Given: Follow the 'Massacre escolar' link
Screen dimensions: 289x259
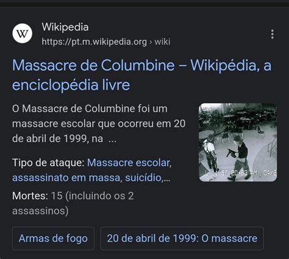Looking at the screenshot, I should (x=129, y=162).
